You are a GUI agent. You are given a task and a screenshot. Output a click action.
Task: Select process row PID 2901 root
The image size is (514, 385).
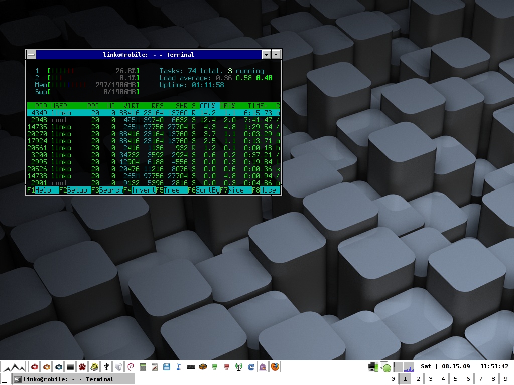(154, 183)
